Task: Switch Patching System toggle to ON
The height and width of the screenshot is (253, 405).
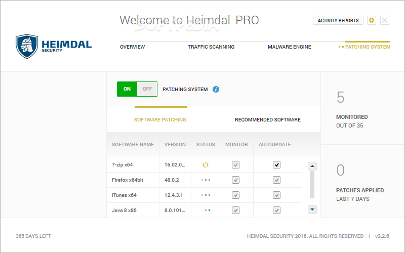Action: 127,89
